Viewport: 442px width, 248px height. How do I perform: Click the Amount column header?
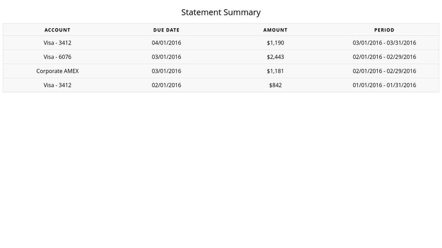click(275, 30)
